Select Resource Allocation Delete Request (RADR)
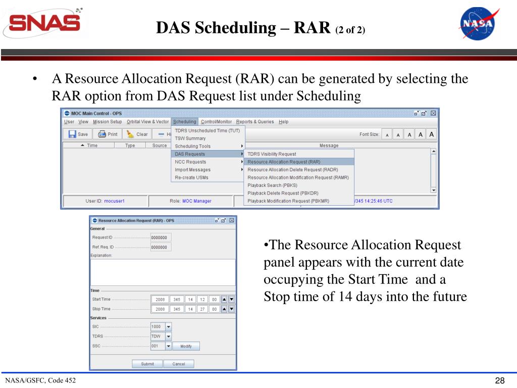517x388 pixels. [299, 170]
